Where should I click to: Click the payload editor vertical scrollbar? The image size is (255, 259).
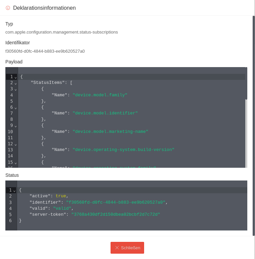(246, 84)
